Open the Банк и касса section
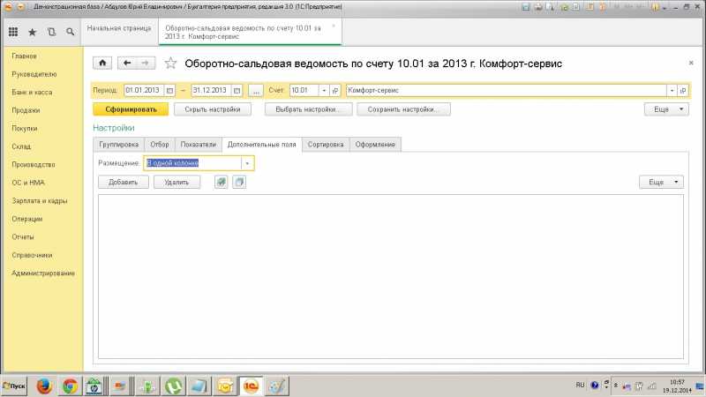The height and width of the screenshot is (397, 706). click(32, 93)
